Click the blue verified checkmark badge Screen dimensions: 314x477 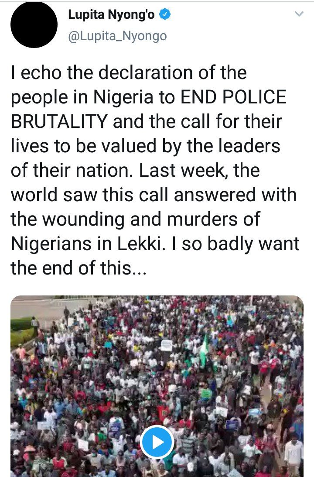165,14
